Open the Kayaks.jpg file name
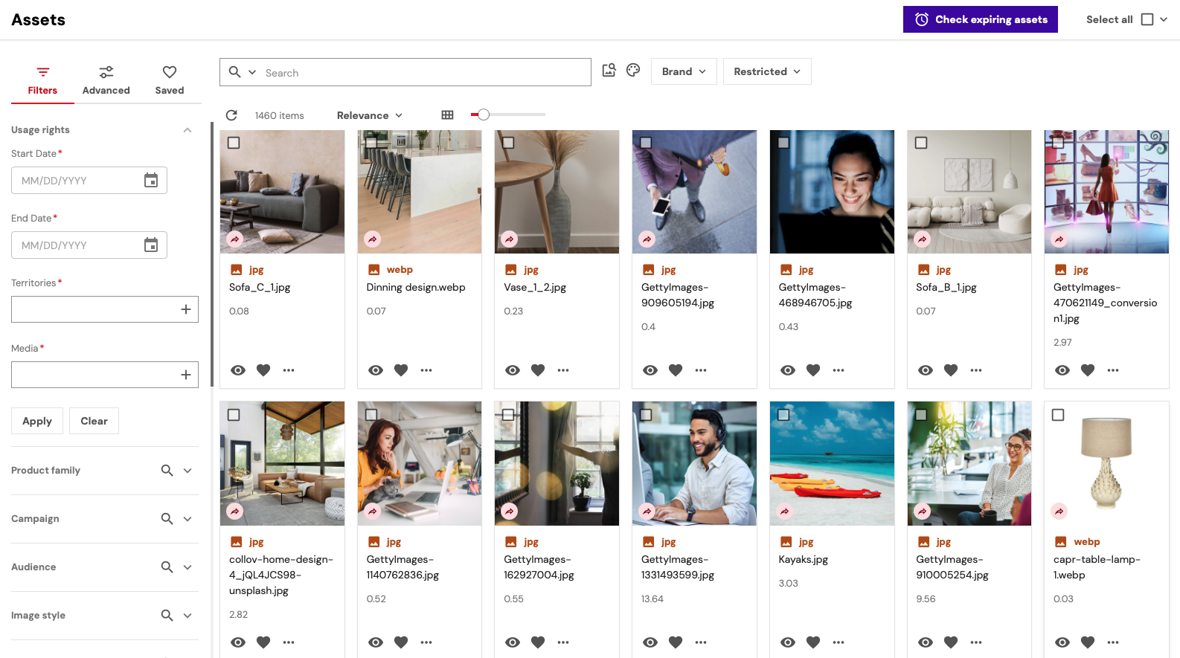The width and height of the screenshot is (1180, 658). [803, 559]
